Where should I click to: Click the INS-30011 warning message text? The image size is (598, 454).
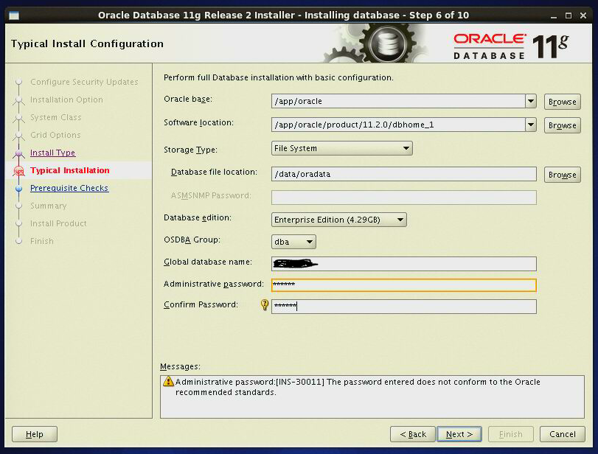(x=358, y=387)
